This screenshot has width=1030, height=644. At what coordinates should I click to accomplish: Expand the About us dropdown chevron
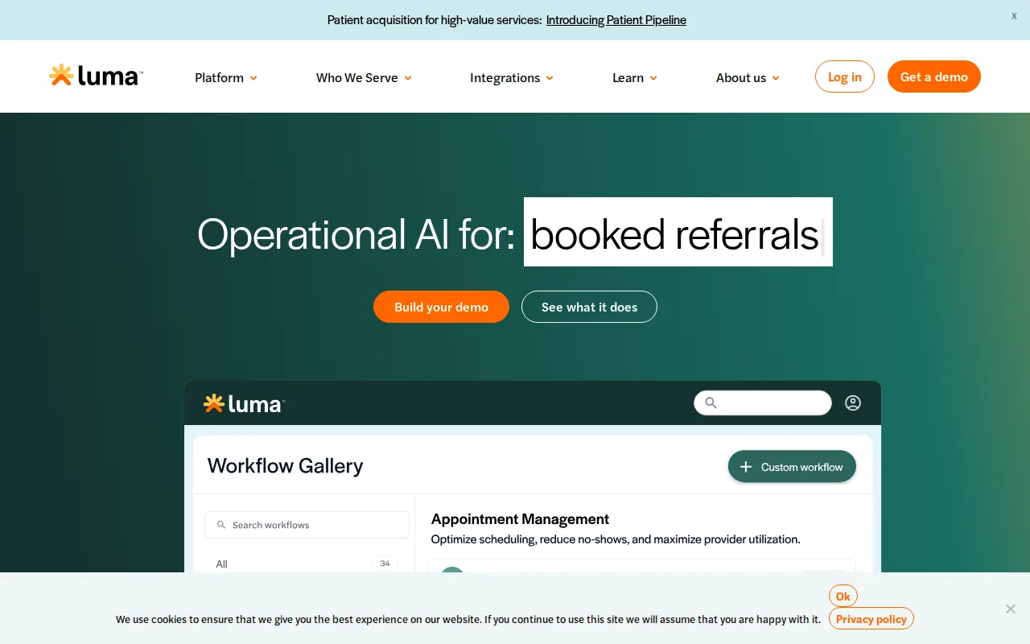(776, 78)
